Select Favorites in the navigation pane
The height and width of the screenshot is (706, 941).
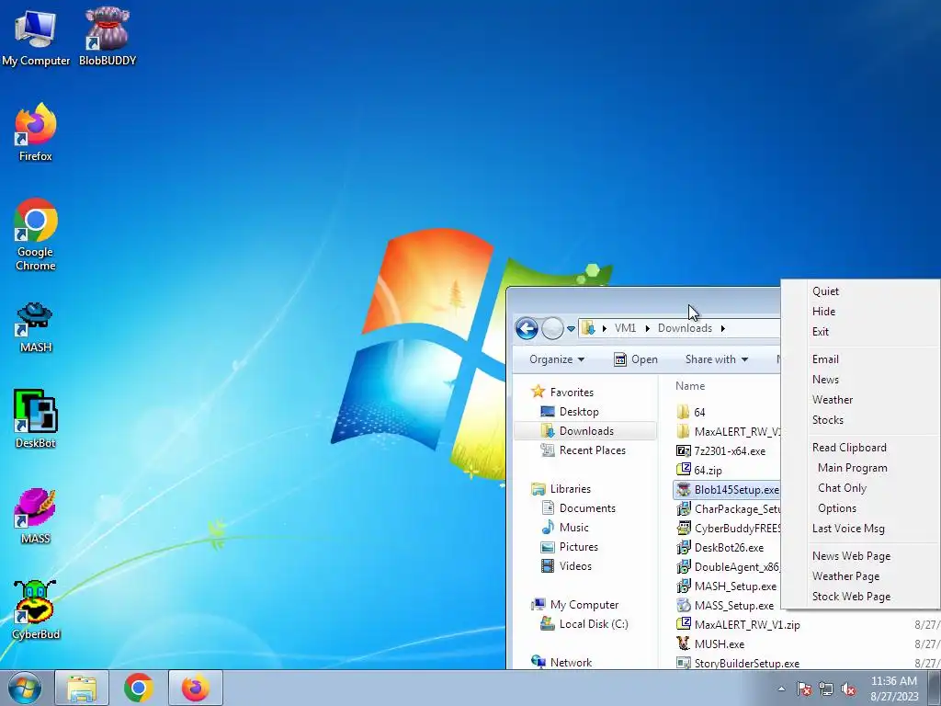(x=572, y=392)
